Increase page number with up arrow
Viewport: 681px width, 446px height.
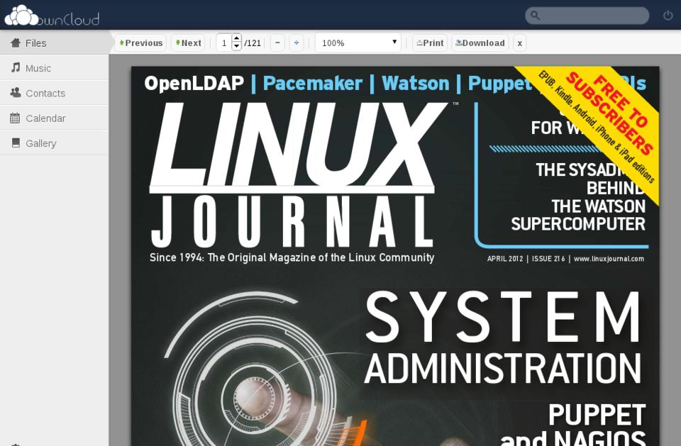(x=237, y=38)
